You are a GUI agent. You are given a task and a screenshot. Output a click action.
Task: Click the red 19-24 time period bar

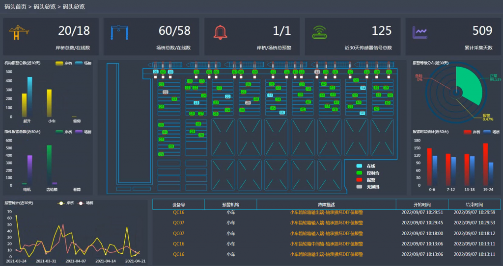[485, 164]
